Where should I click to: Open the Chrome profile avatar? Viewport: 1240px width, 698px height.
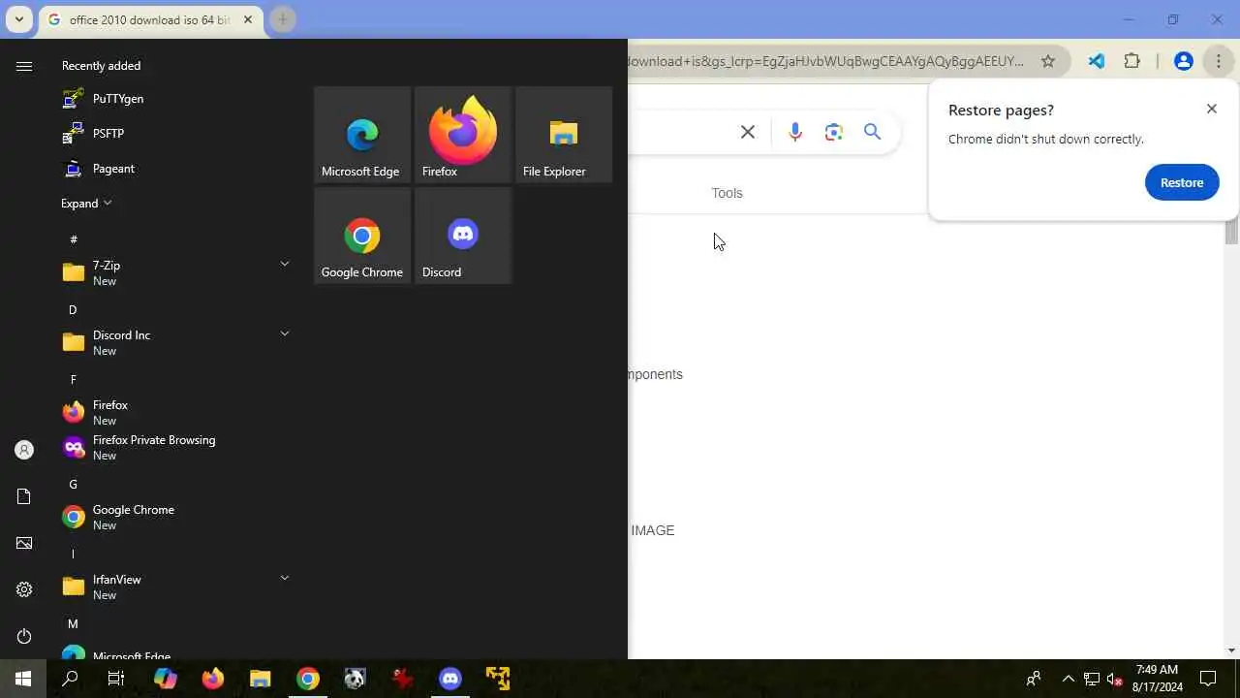pyautogui.click(x=1183, y=61)
